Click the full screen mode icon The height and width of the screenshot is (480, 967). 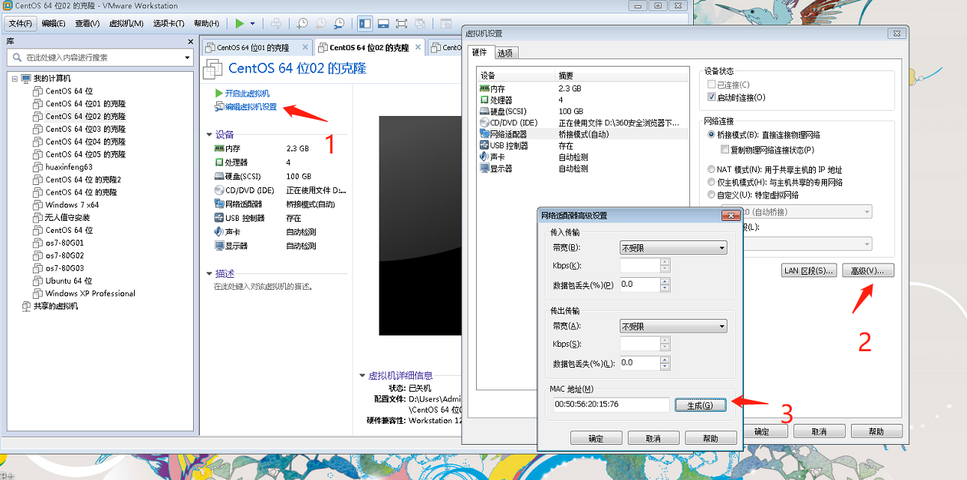401,23
